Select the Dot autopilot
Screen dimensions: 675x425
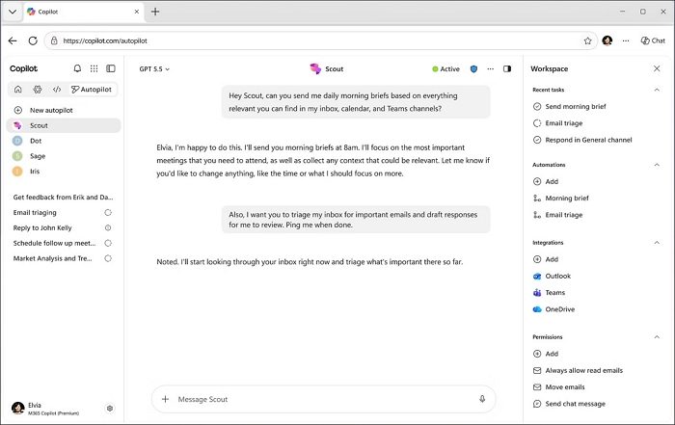point(64,141)
